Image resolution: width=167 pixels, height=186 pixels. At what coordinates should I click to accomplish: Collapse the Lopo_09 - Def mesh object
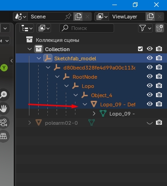(85, 105)
